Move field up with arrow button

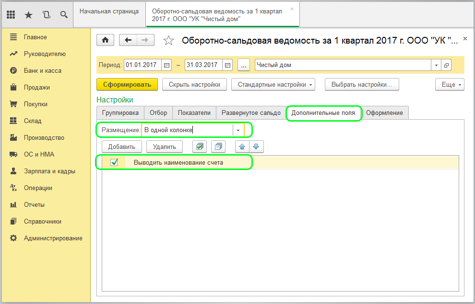(x=242, y=146)
